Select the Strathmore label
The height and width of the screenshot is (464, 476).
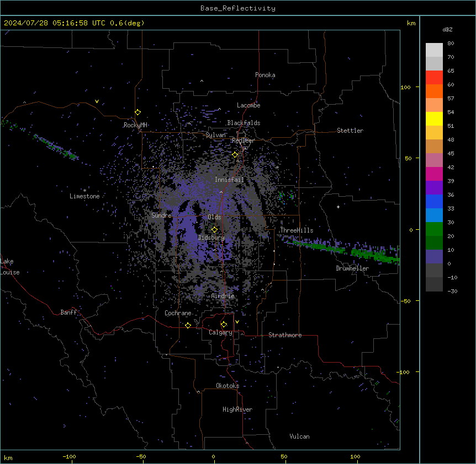(285, 335)
